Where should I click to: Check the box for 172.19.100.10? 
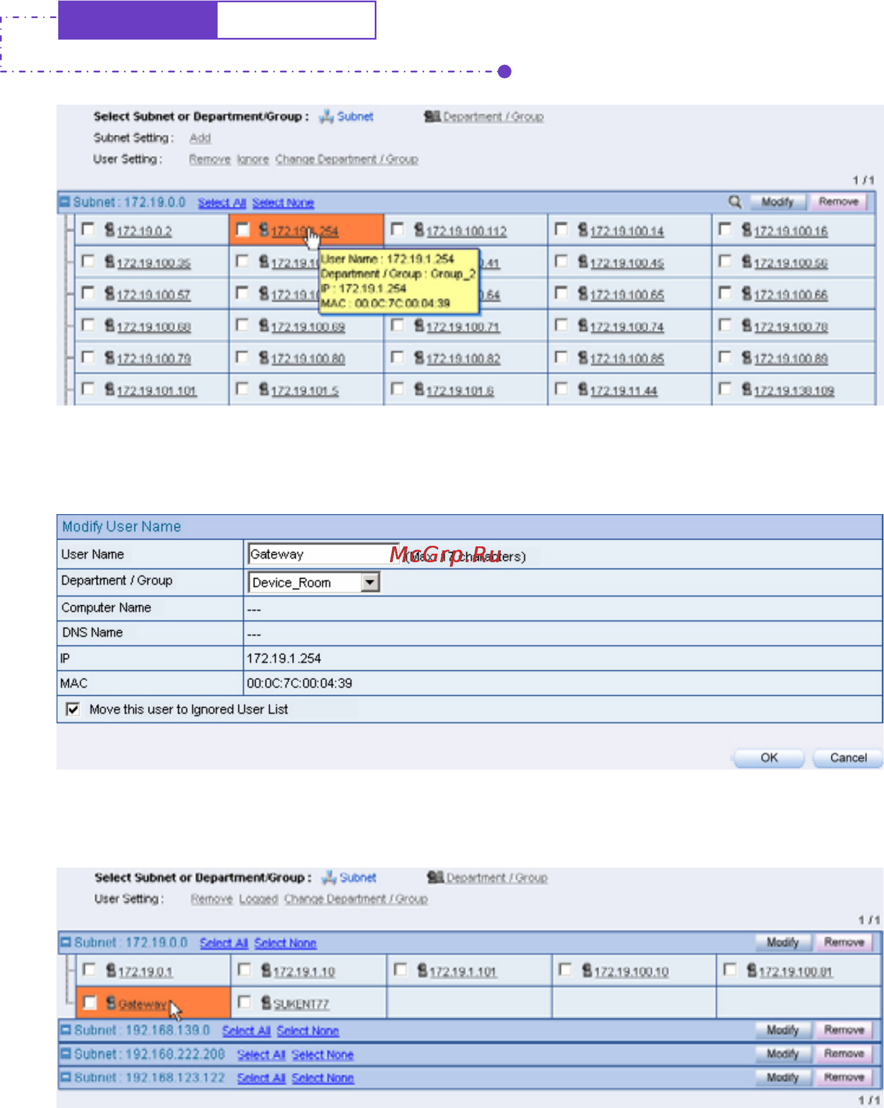565,970
